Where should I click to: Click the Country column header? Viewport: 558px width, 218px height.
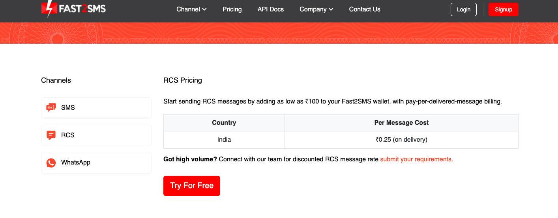[x=224, y=123]
